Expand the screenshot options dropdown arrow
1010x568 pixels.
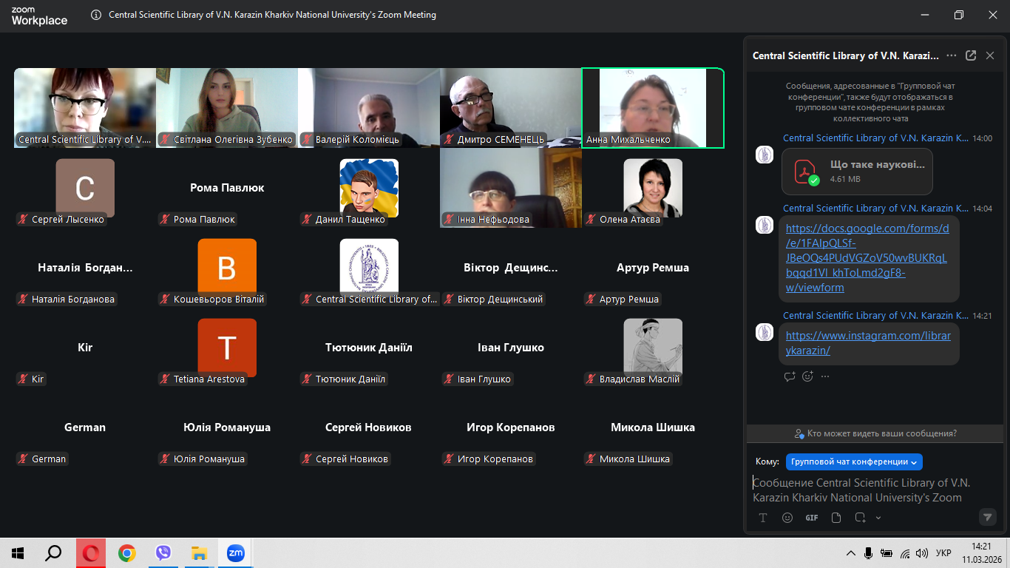click(878, 518)
